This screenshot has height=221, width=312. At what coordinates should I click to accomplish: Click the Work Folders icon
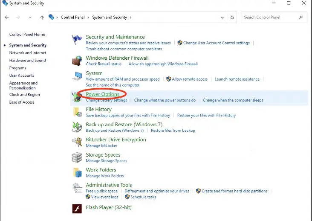[77, 172]
